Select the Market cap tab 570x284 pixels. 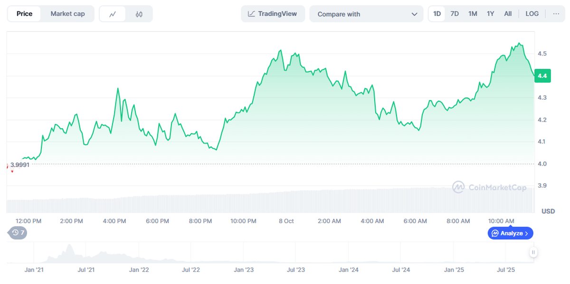click(x=67, y=14)
